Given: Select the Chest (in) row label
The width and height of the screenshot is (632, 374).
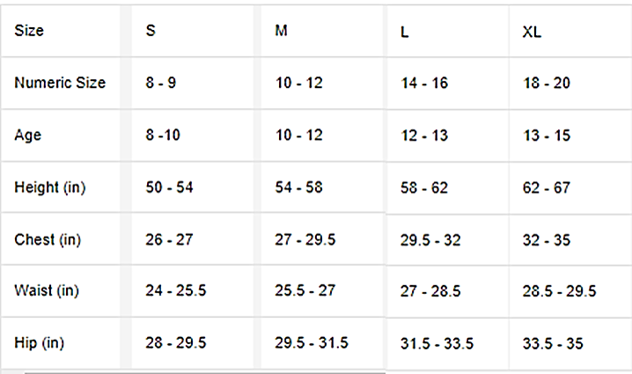Looking at the screenshot, I should (x=49, y=238).
